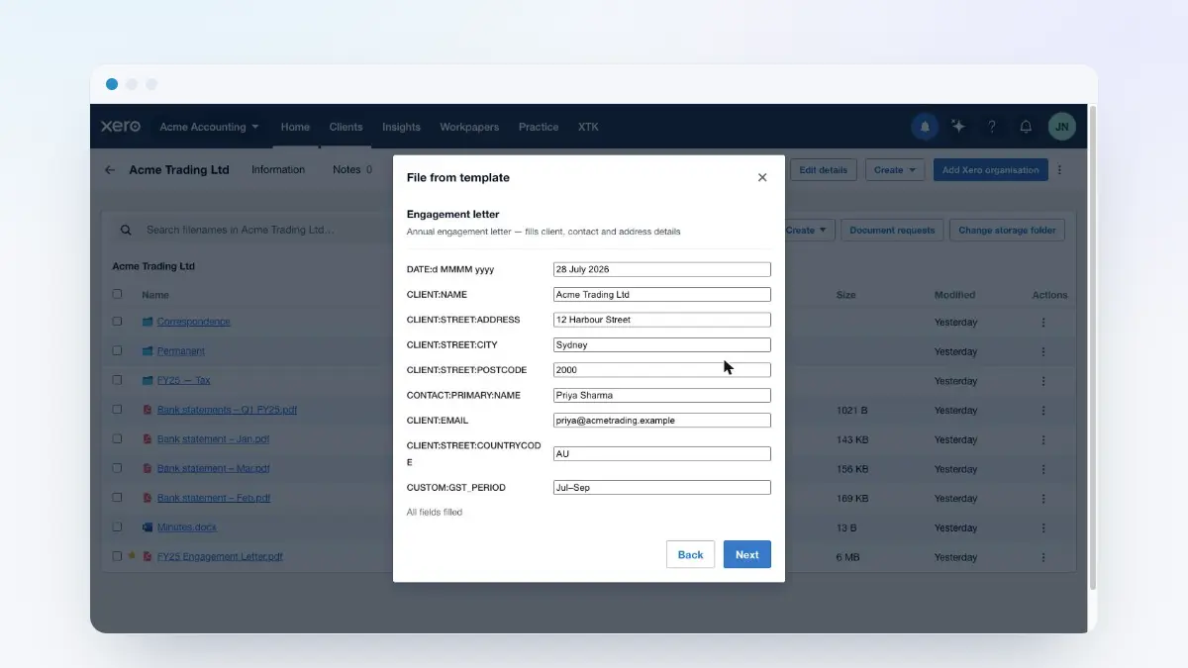
Task: Click the FY25 — Tax folder icon
Action: (x=148, y=380)
